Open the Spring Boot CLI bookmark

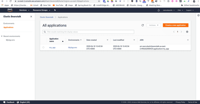point(83,5)
